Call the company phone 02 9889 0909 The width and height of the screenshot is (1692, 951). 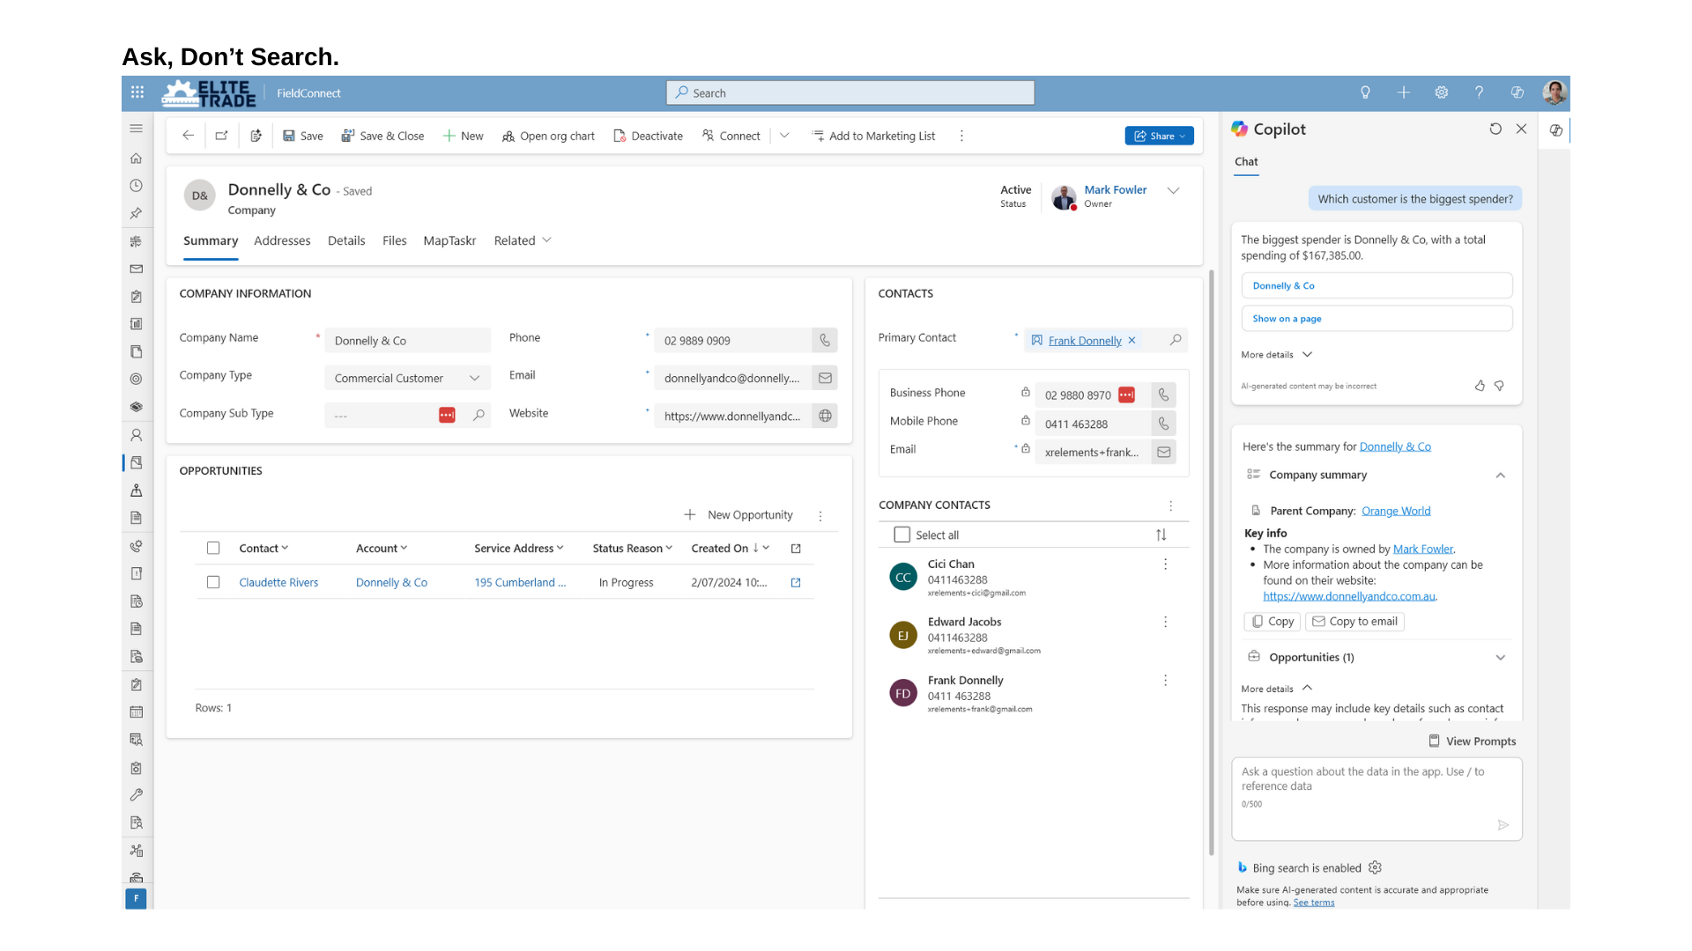[825, 341]
